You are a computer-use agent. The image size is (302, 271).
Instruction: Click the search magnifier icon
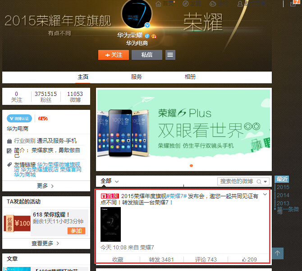(x=259, y=181)
